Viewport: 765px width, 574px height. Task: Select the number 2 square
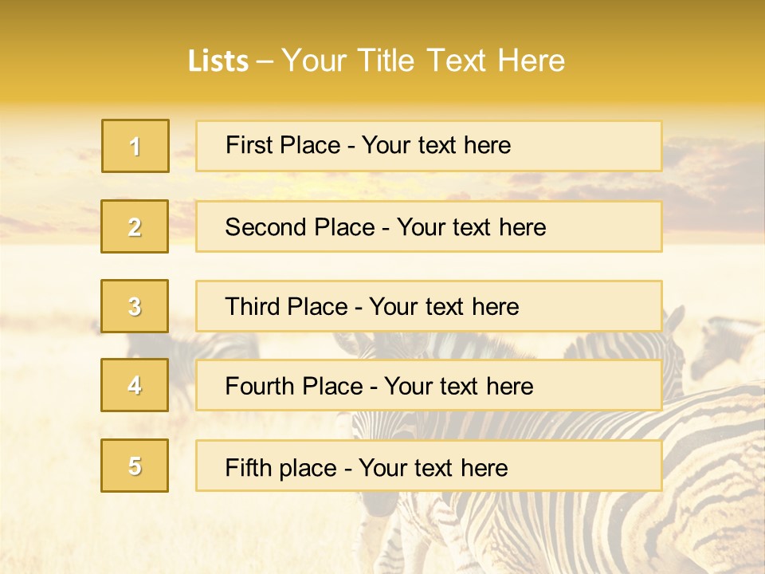click(x=135, y=226)
